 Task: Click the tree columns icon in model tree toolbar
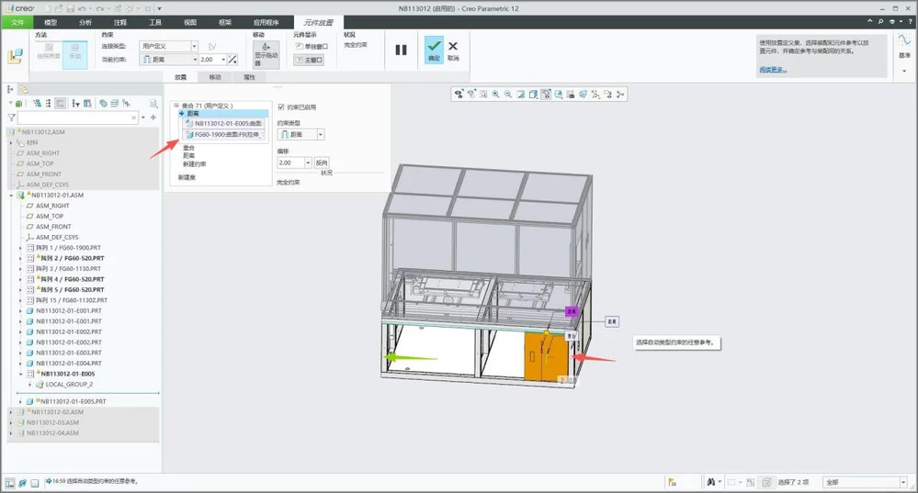click(x=87, y=104)
